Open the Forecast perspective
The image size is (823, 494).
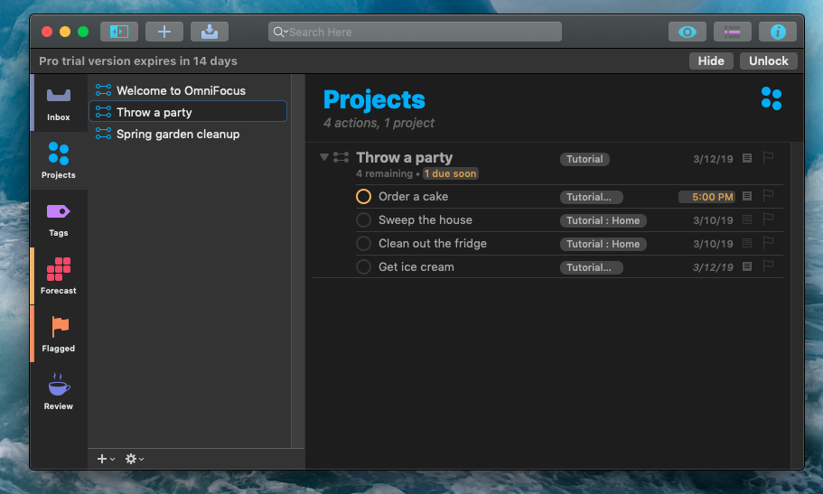58,276
